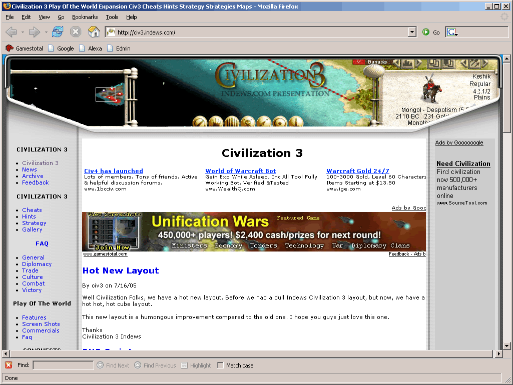
Task: Open the Forward button history dropdown arrow
Action: pos(46,32)
